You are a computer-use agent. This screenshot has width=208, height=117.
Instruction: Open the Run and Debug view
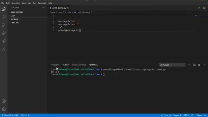(x=4, y=33)
